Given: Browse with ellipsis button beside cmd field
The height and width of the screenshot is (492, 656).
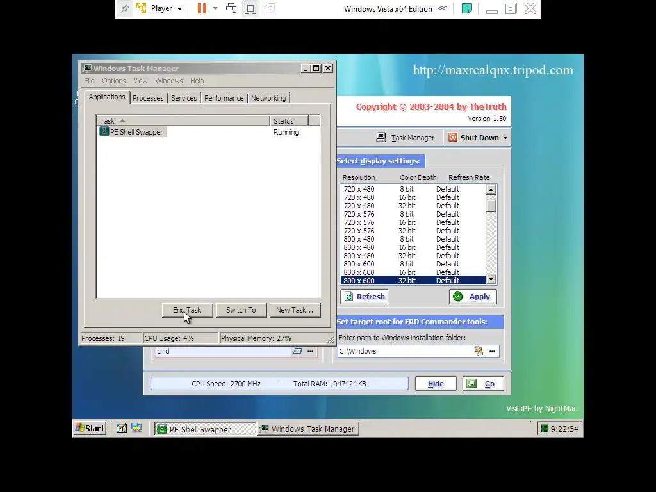Looking at the screenshot, I should 310,351.
